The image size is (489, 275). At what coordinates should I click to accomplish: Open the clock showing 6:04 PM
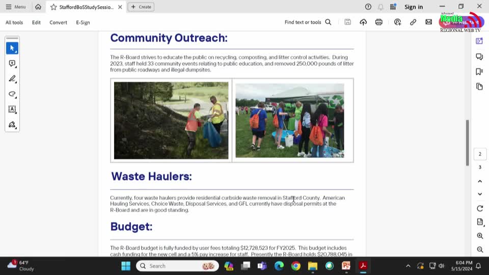coord(461,266)
